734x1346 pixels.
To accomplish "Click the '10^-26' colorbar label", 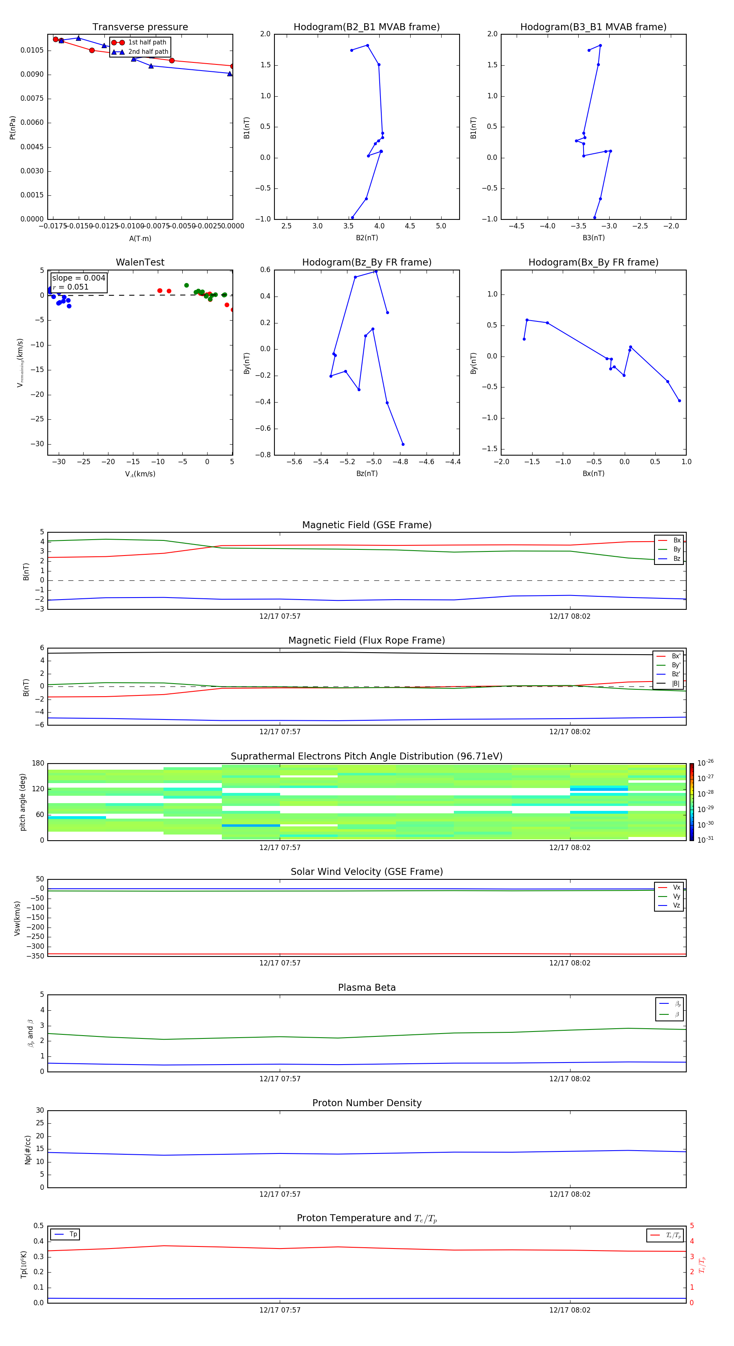I will pyautogui.click(x=705, y=763).
